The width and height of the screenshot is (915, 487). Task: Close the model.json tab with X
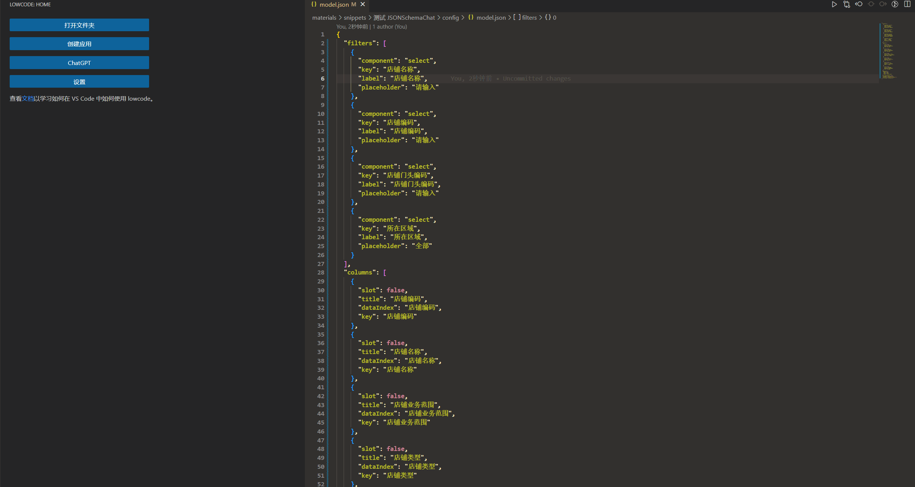tap(363, 4)
